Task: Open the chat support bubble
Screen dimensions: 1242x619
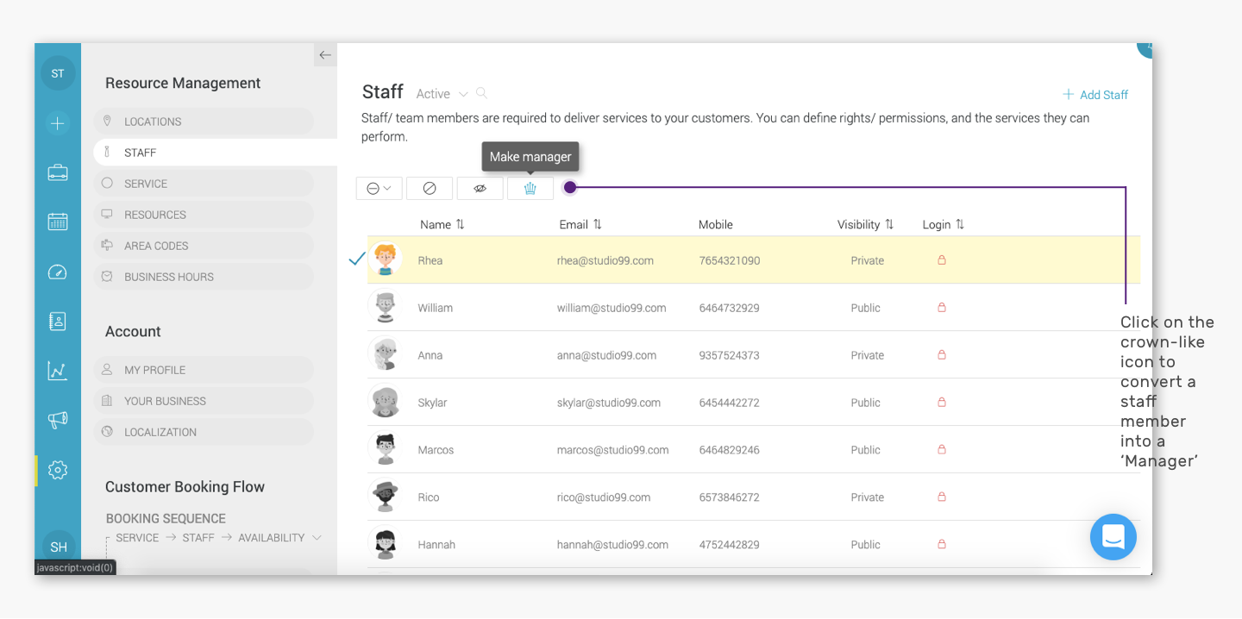Action: point(1113,537)
